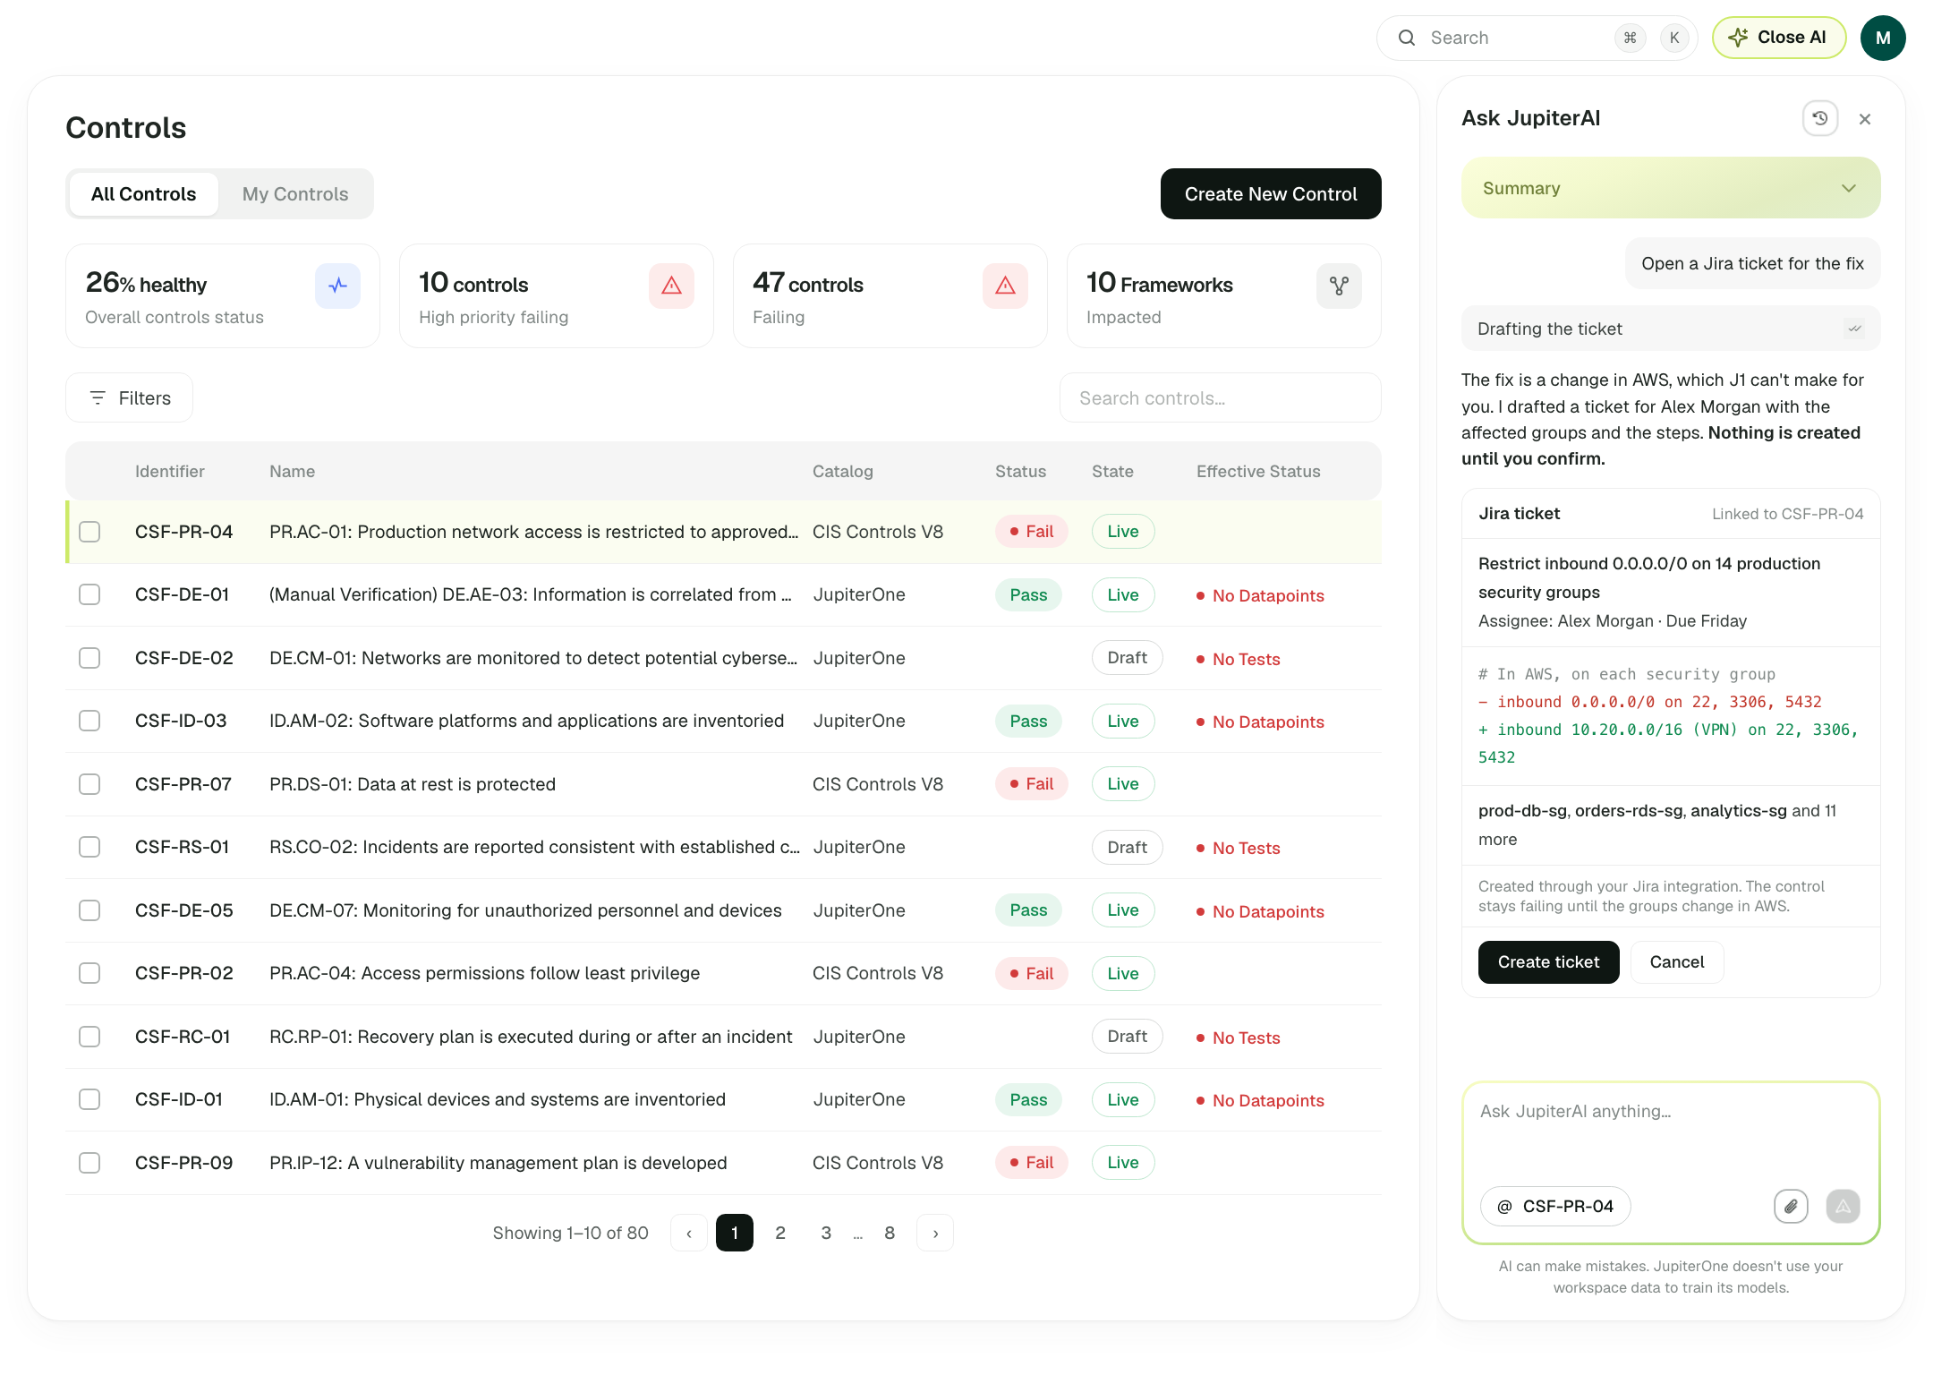Click the Search controls field
The height and width of the screenshot is (1375, 1933).
[1221, 397]
